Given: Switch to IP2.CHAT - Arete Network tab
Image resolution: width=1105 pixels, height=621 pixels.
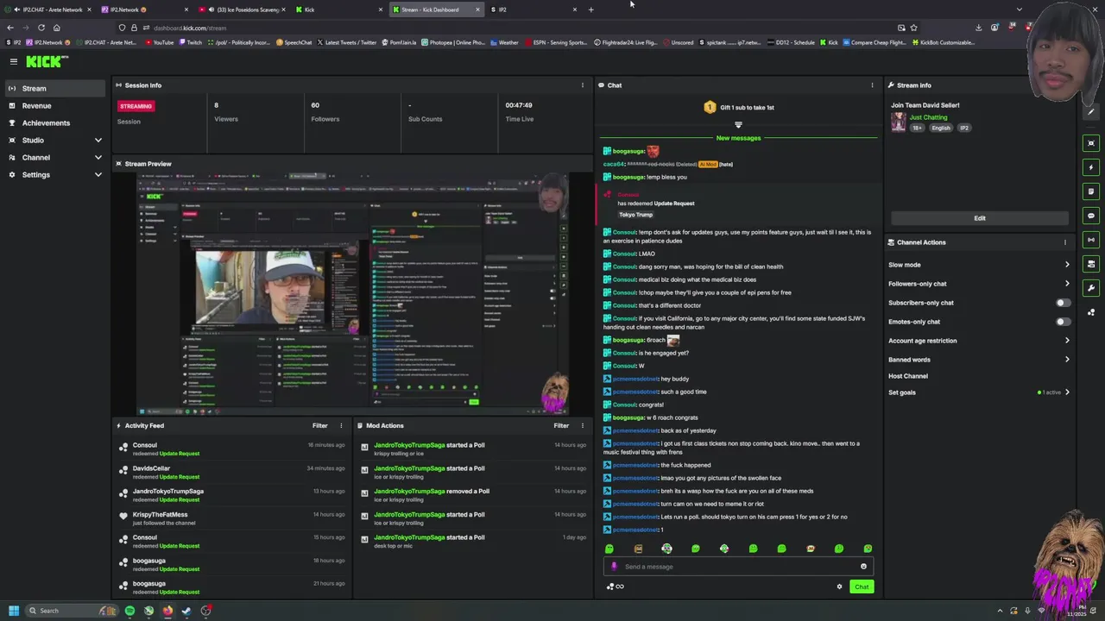Looking at the screenshot, I should click(48, 9).
